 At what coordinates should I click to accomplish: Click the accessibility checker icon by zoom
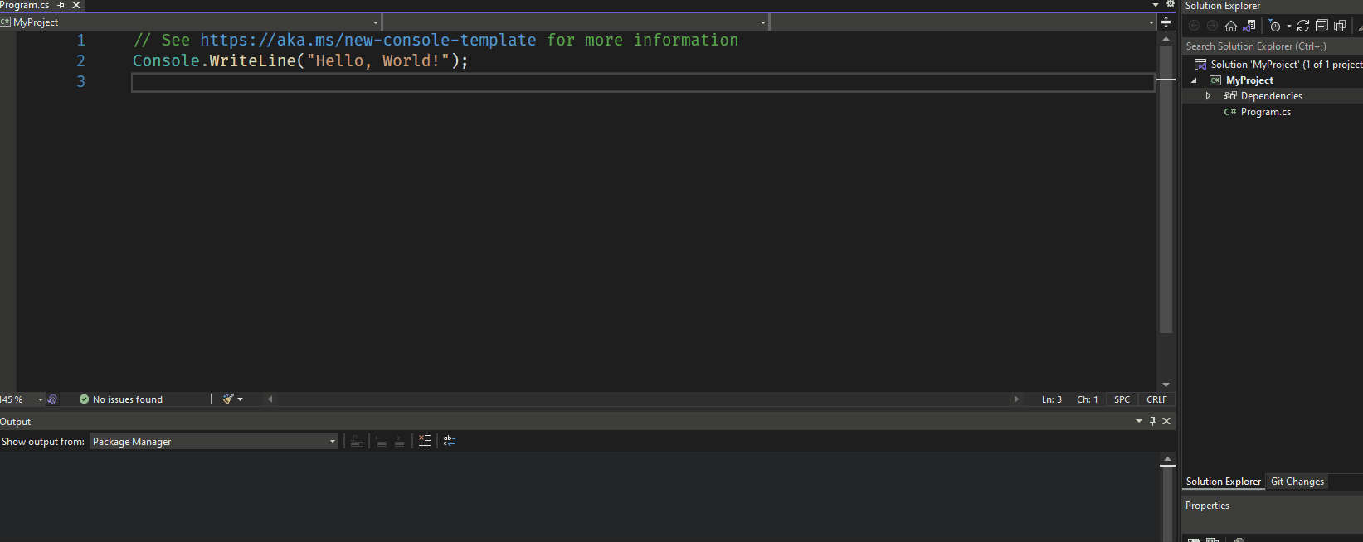[x=52, y=399]
